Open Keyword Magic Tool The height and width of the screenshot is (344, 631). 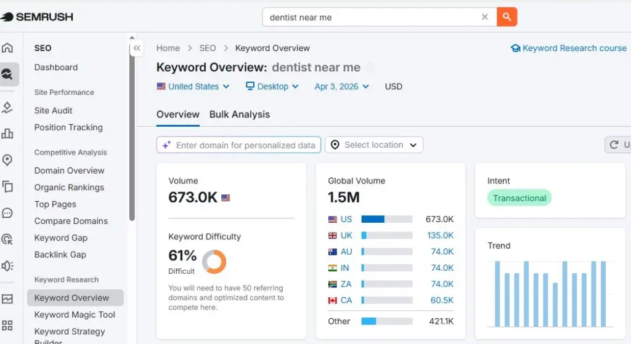(75, 314)
